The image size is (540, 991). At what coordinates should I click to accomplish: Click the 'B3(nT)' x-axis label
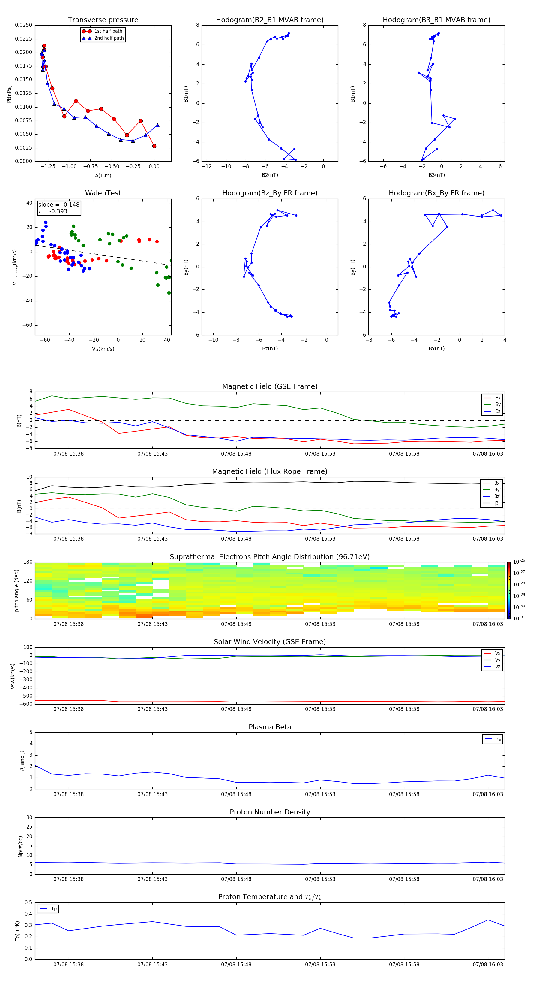pyautogui.click(x=436, y=175)
